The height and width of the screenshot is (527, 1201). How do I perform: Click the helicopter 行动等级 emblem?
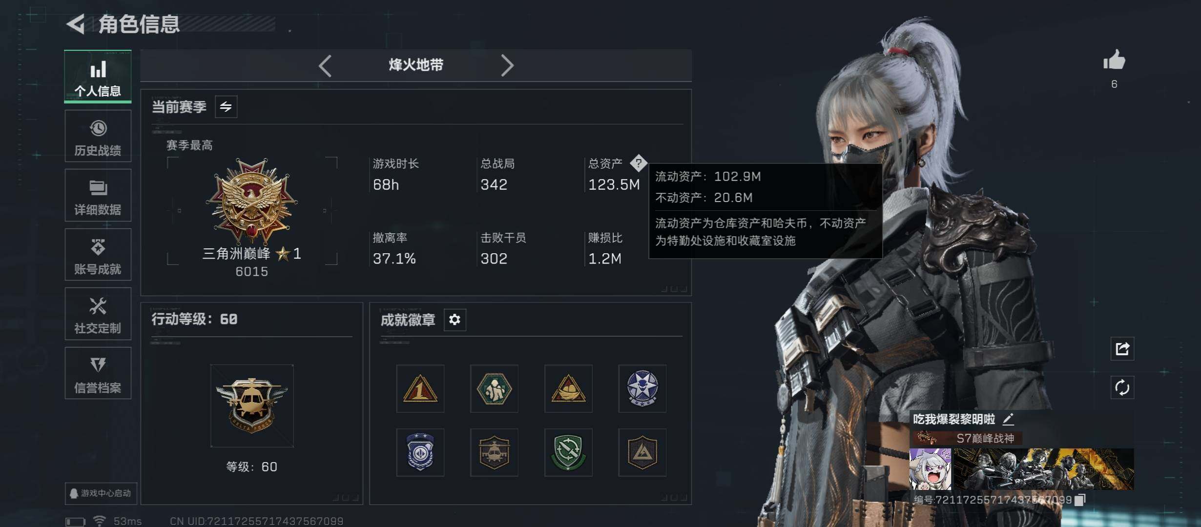tap(252, 406)
